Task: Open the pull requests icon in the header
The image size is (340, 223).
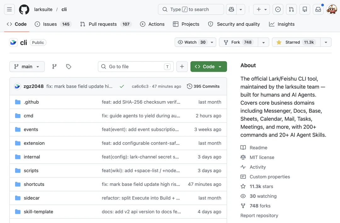Action: [291, 9]
